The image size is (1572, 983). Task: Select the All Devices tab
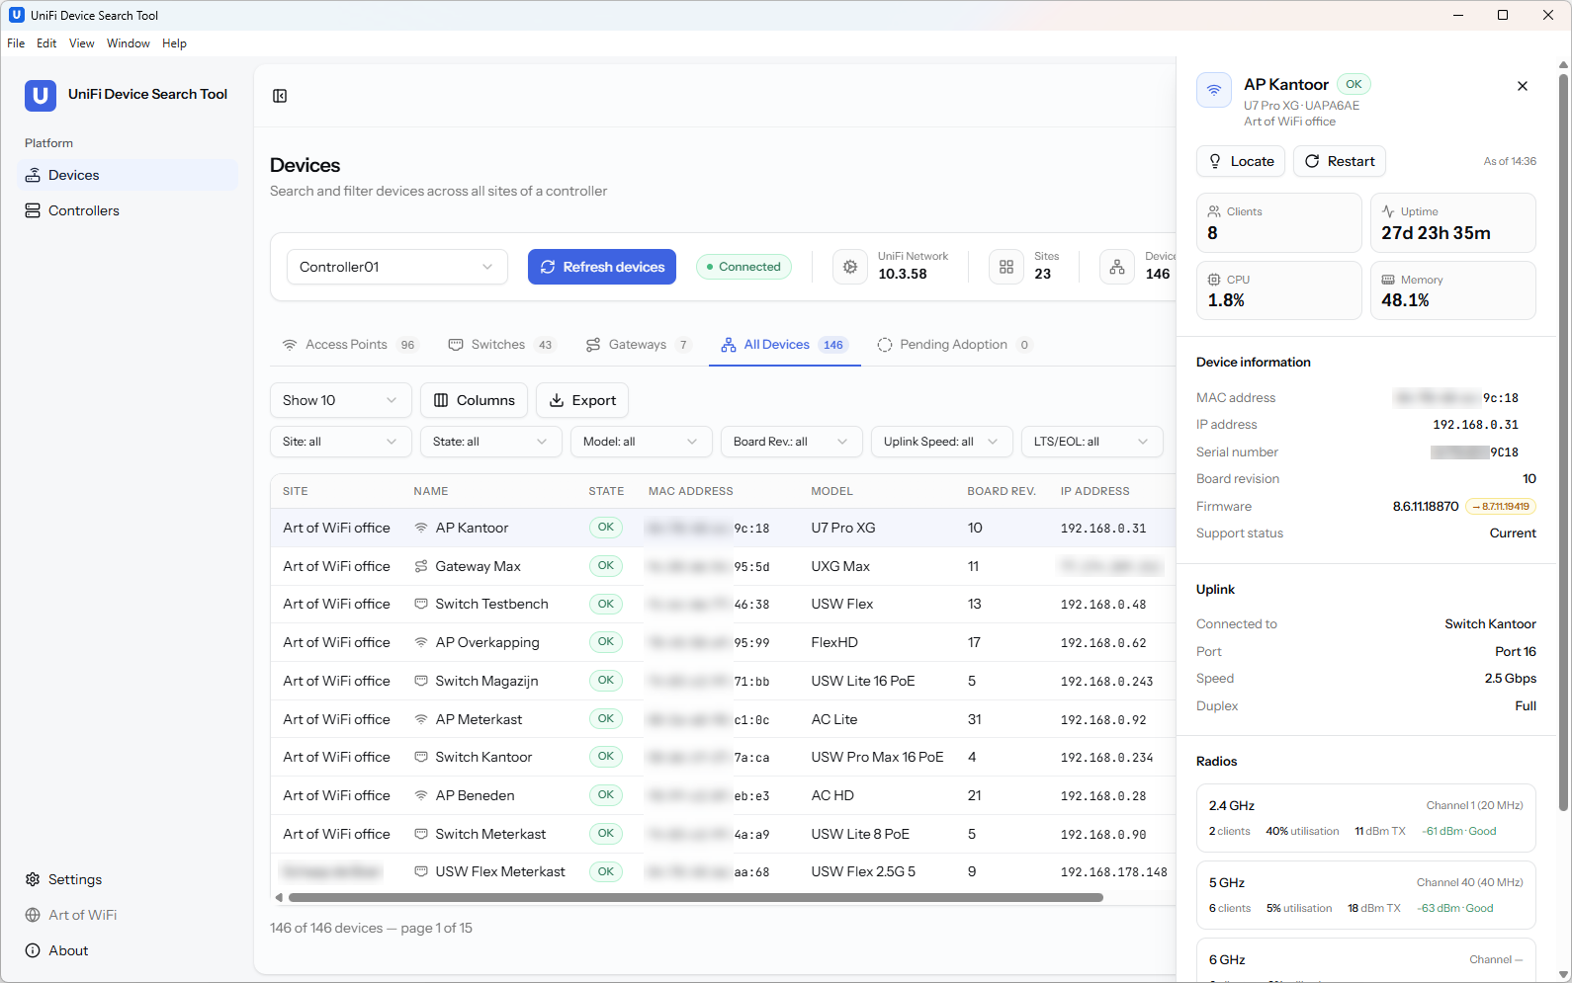pyautogui.click(x=785, y=345)
